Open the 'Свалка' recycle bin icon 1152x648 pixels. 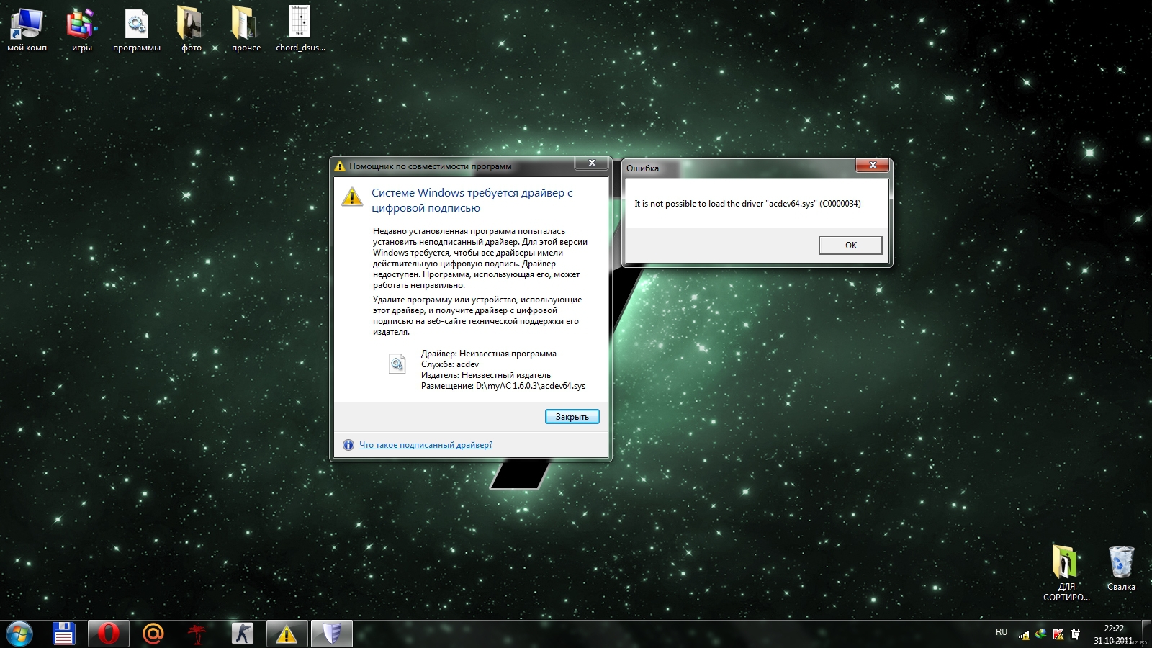[1121, 568]
